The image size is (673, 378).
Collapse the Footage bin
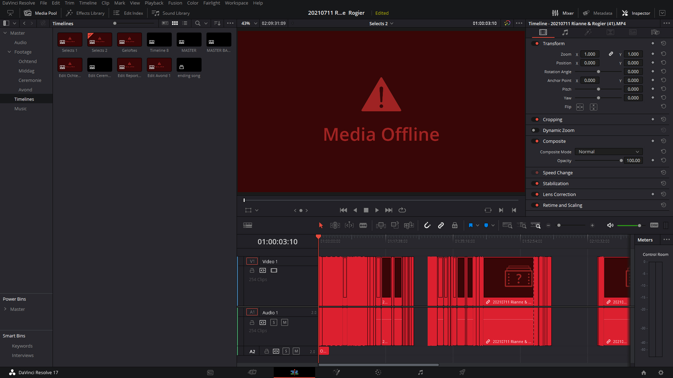[x=9, y=52]
